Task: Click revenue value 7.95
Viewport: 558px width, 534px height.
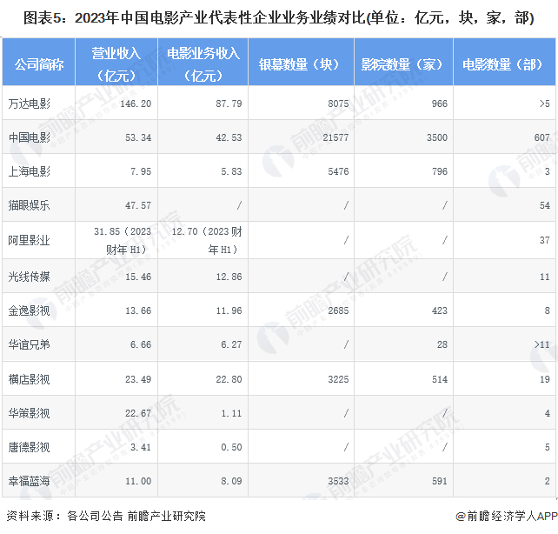Action: point(141,171)
